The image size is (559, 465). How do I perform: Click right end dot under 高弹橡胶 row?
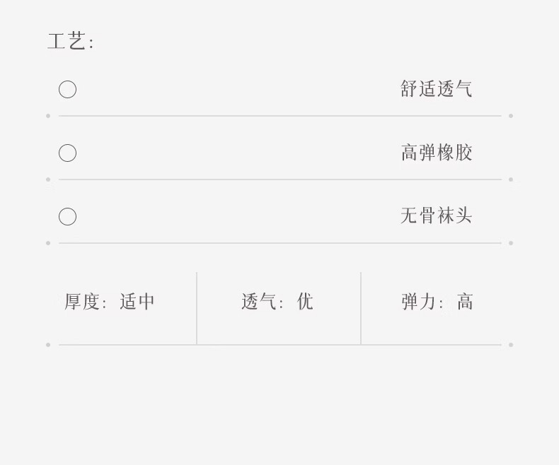(511, 179)
